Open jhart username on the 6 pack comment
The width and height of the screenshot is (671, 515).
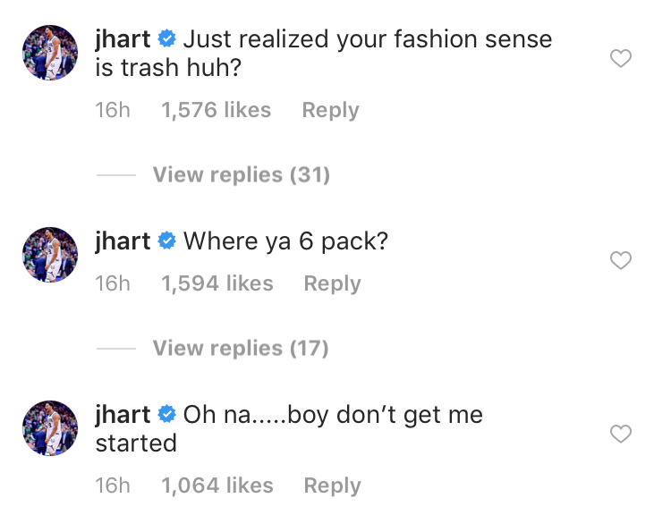click(x=123, y=241)
